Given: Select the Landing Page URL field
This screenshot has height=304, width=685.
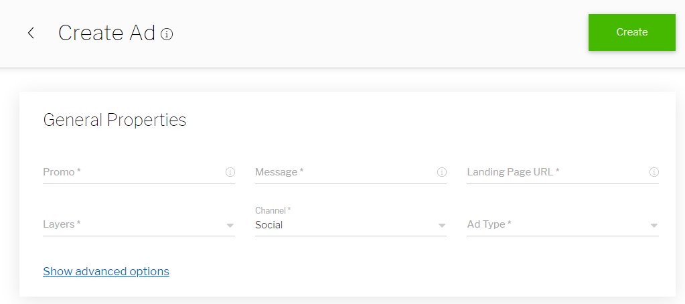Looking at the screenshot, I should [554, 172].
